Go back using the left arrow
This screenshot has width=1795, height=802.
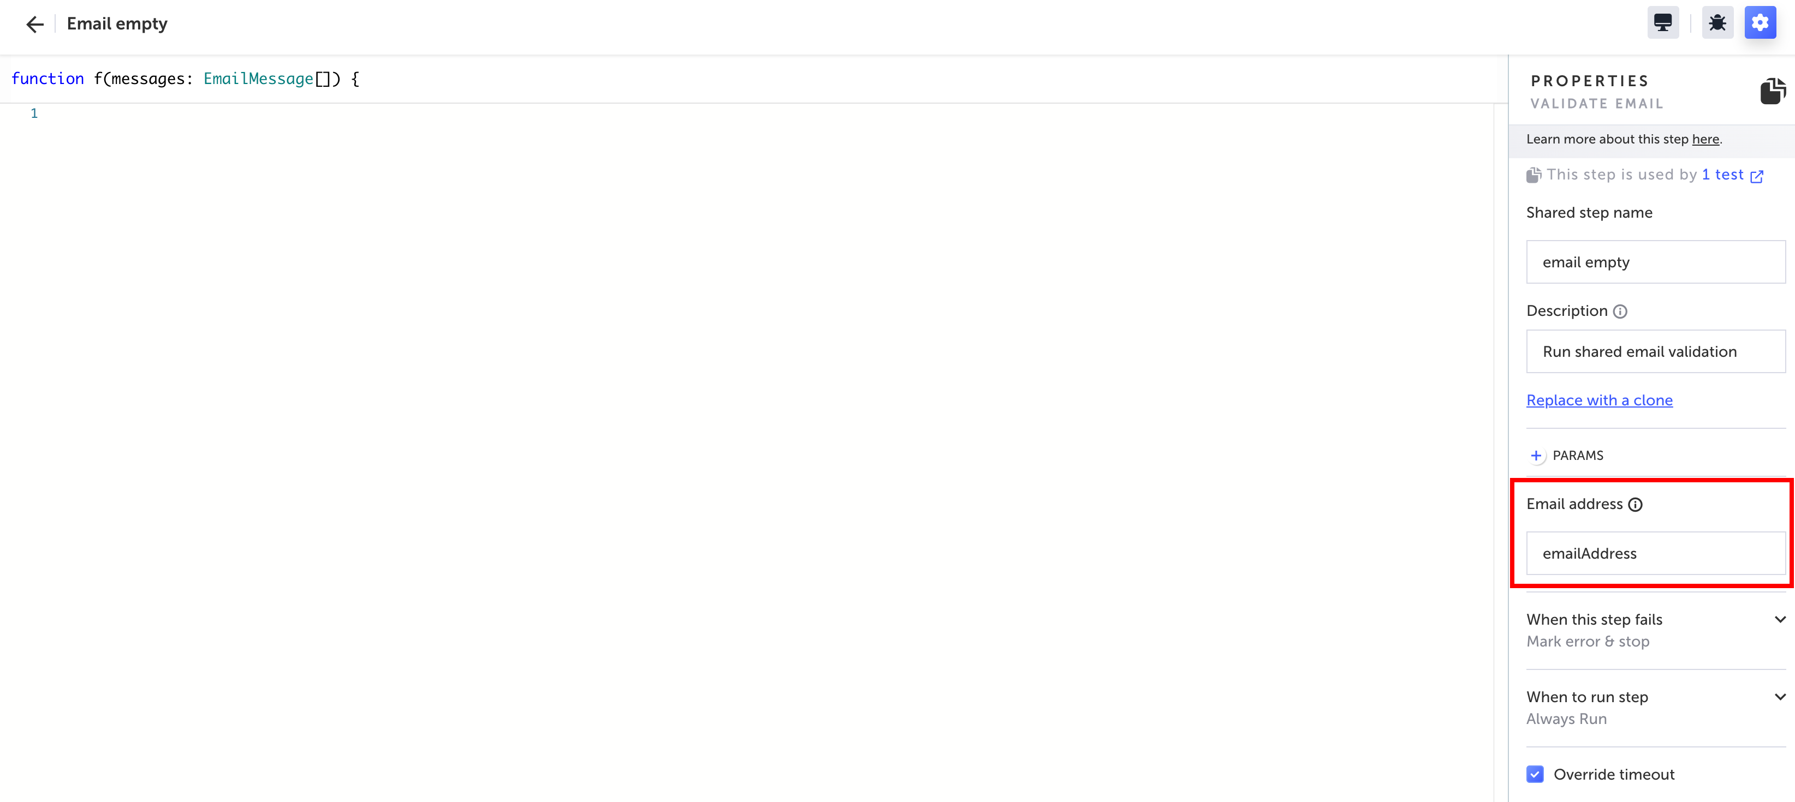pos(34,25)
